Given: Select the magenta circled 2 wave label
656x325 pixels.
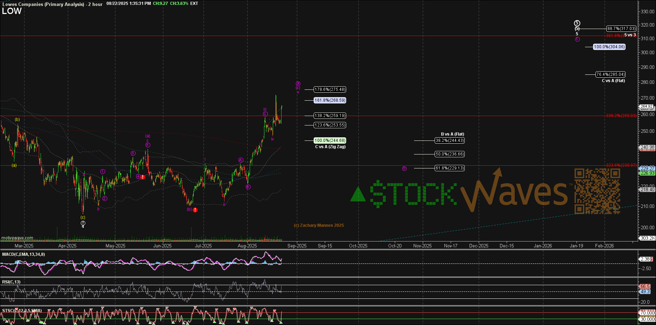Looking at the screenshot, I should (105, 198).
